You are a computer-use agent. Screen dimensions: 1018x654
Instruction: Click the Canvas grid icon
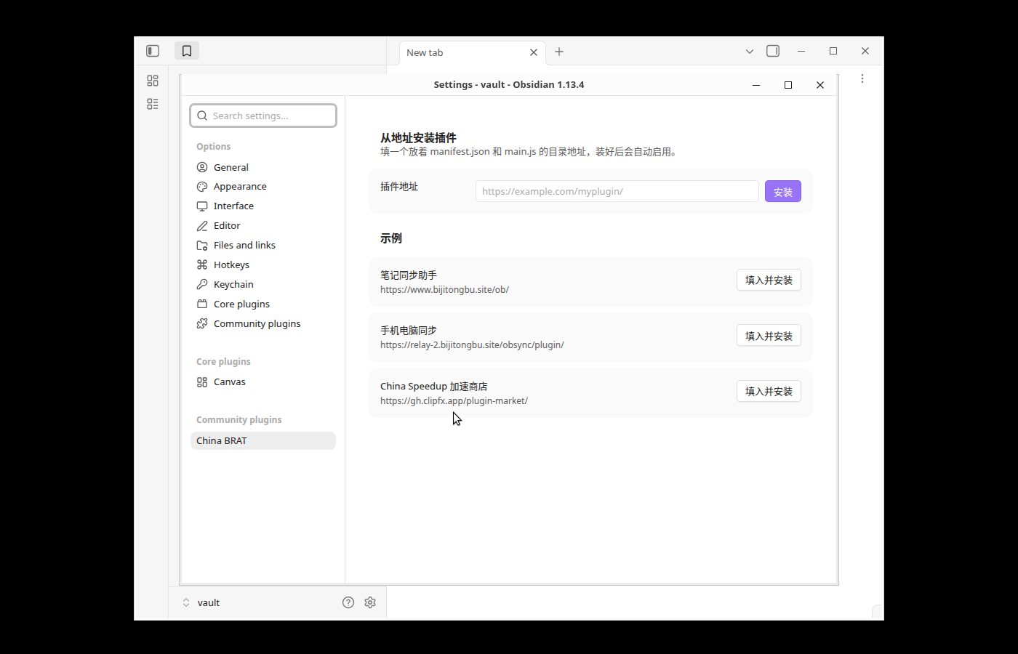click(202, 382)
